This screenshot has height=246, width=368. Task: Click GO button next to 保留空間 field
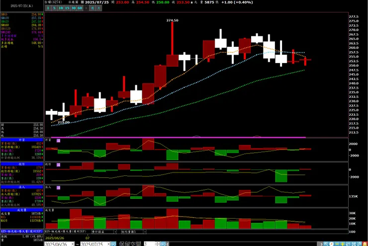(x=163, y=244)
